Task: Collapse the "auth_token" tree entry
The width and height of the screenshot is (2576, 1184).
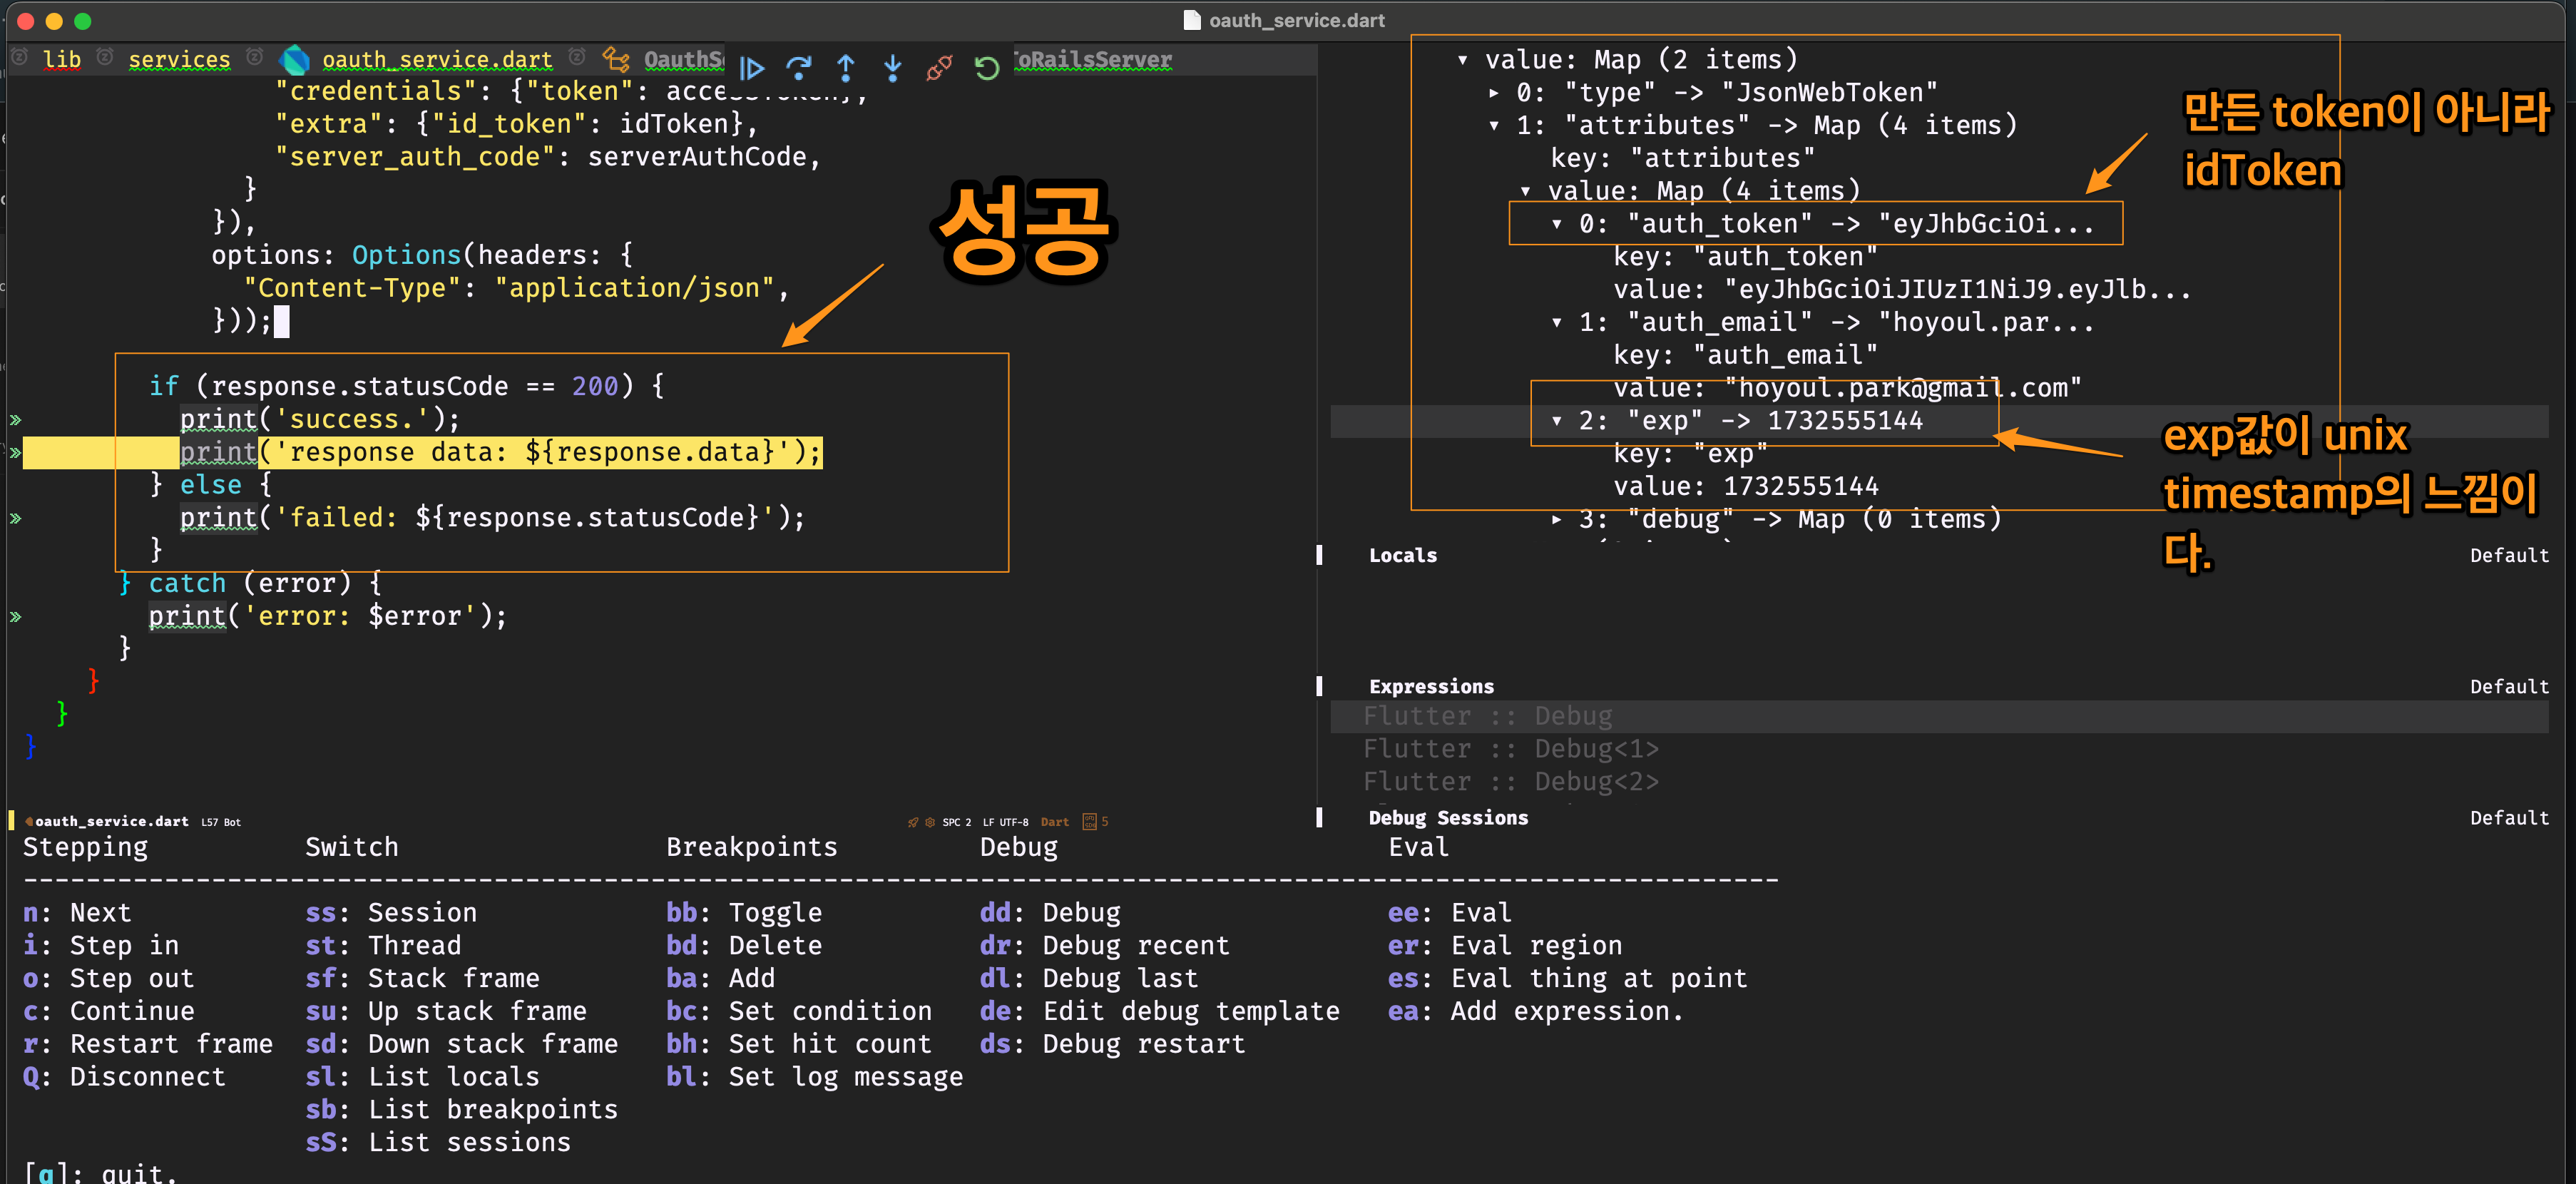Action: click(1556, 224)
